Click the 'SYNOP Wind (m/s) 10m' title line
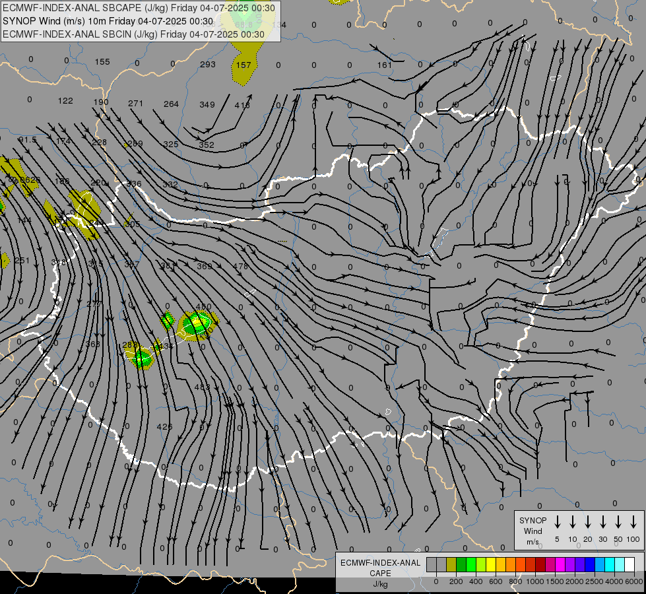 (x=108, y=21)
